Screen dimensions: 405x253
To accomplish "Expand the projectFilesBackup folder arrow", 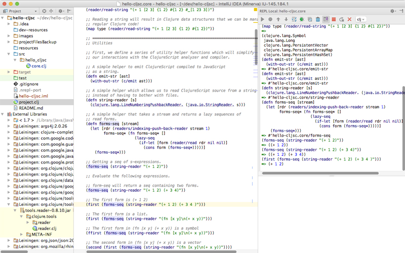I will 9,42.
